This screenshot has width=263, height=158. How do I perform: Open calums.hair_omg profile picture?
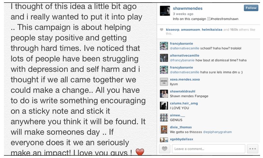click(x=164, y=105)
